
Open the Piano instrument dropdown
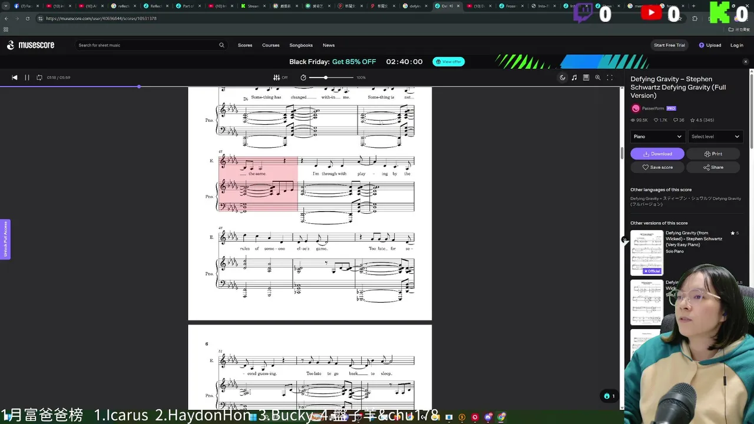657,137
